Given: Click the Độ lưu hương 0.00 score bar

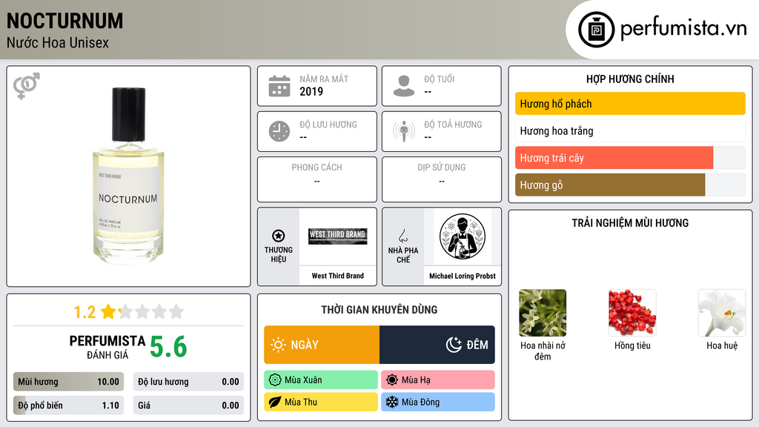Looking at the screenshot, I should [188, 382].
